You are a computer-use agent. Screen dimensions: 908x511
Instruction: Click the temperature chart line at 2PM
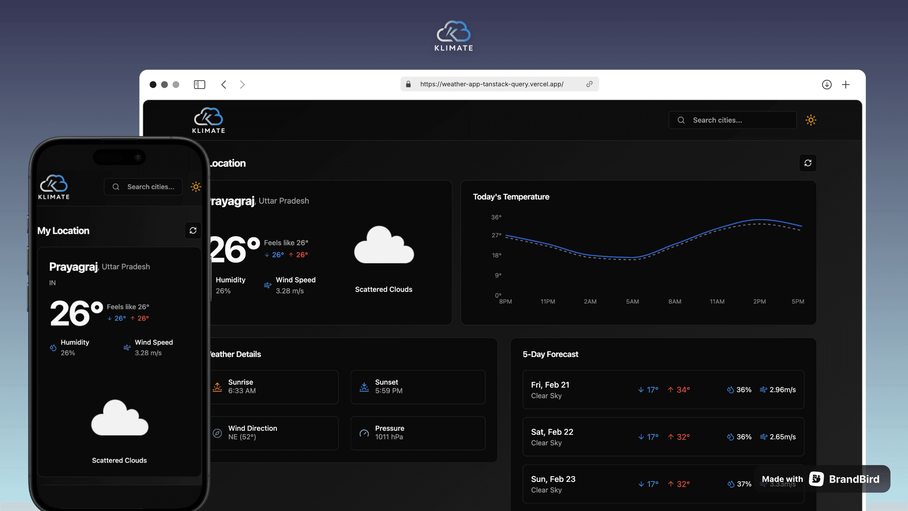(760, 220)
